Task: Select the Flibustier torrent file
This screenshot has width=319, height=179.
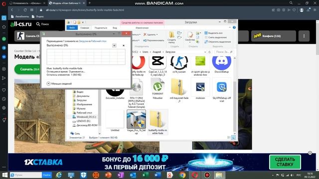Action: tap(158, 89)
